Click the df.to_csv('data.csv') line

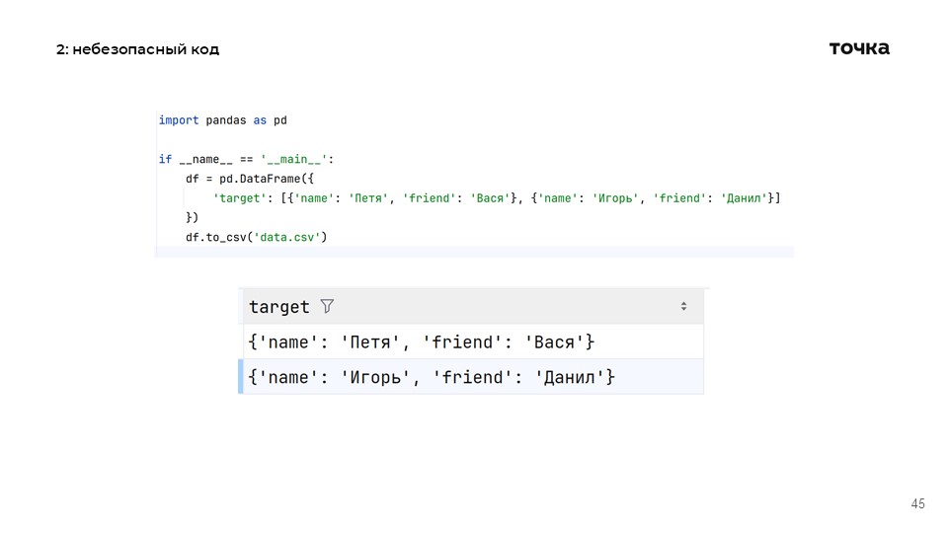(x=256, y=237)
